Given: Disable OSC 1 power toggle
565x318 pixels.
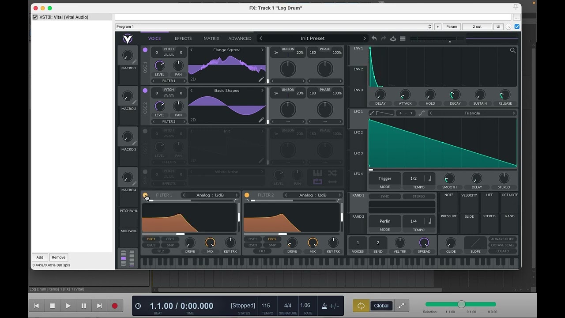Looking at the screenshot, I should [145, 50].
